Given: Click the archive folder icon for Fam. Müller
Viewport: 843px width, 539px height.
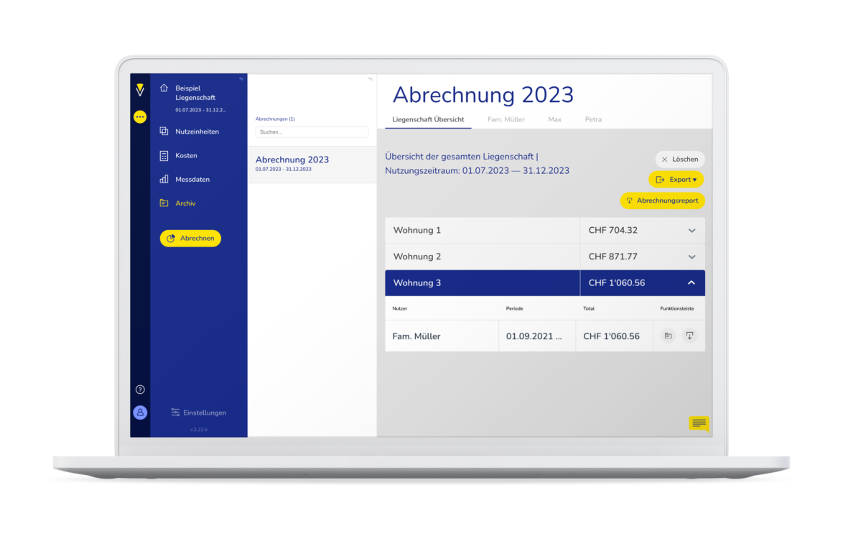Looking at the screenshot, I should click(x=669, y=336).
